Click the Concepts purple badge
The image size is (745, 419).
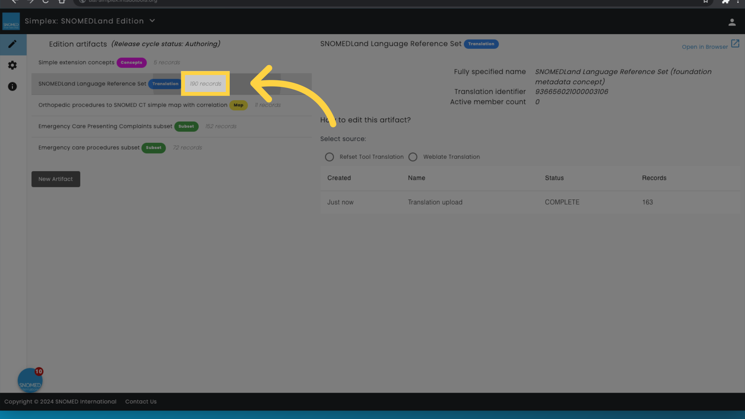point(132,62)
